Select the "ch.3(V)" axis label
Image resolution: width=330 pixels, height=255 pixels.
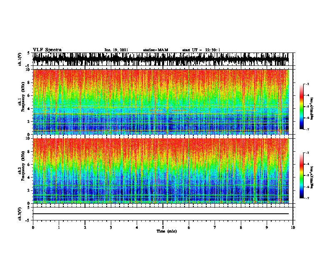coord(20,214)
